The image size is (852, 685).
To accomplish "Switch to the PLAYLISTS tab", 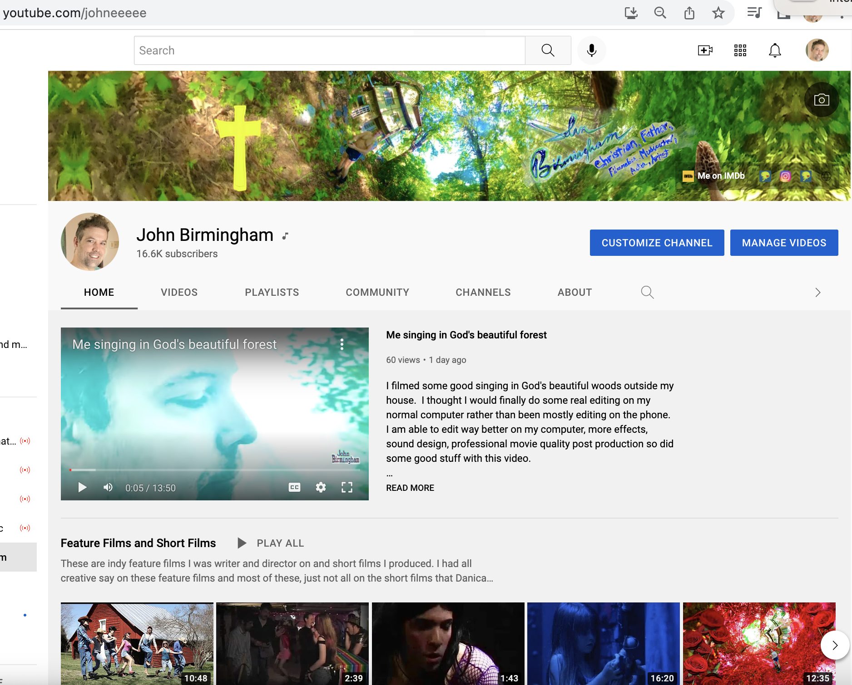I will tap(272, 293).
